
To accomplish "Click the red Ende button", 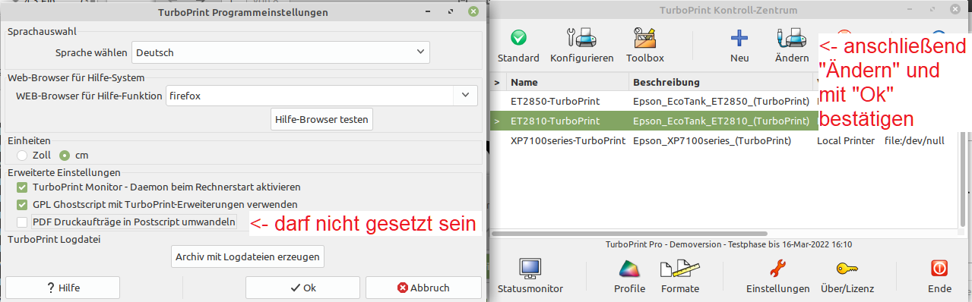I will [x=939, y=276].
